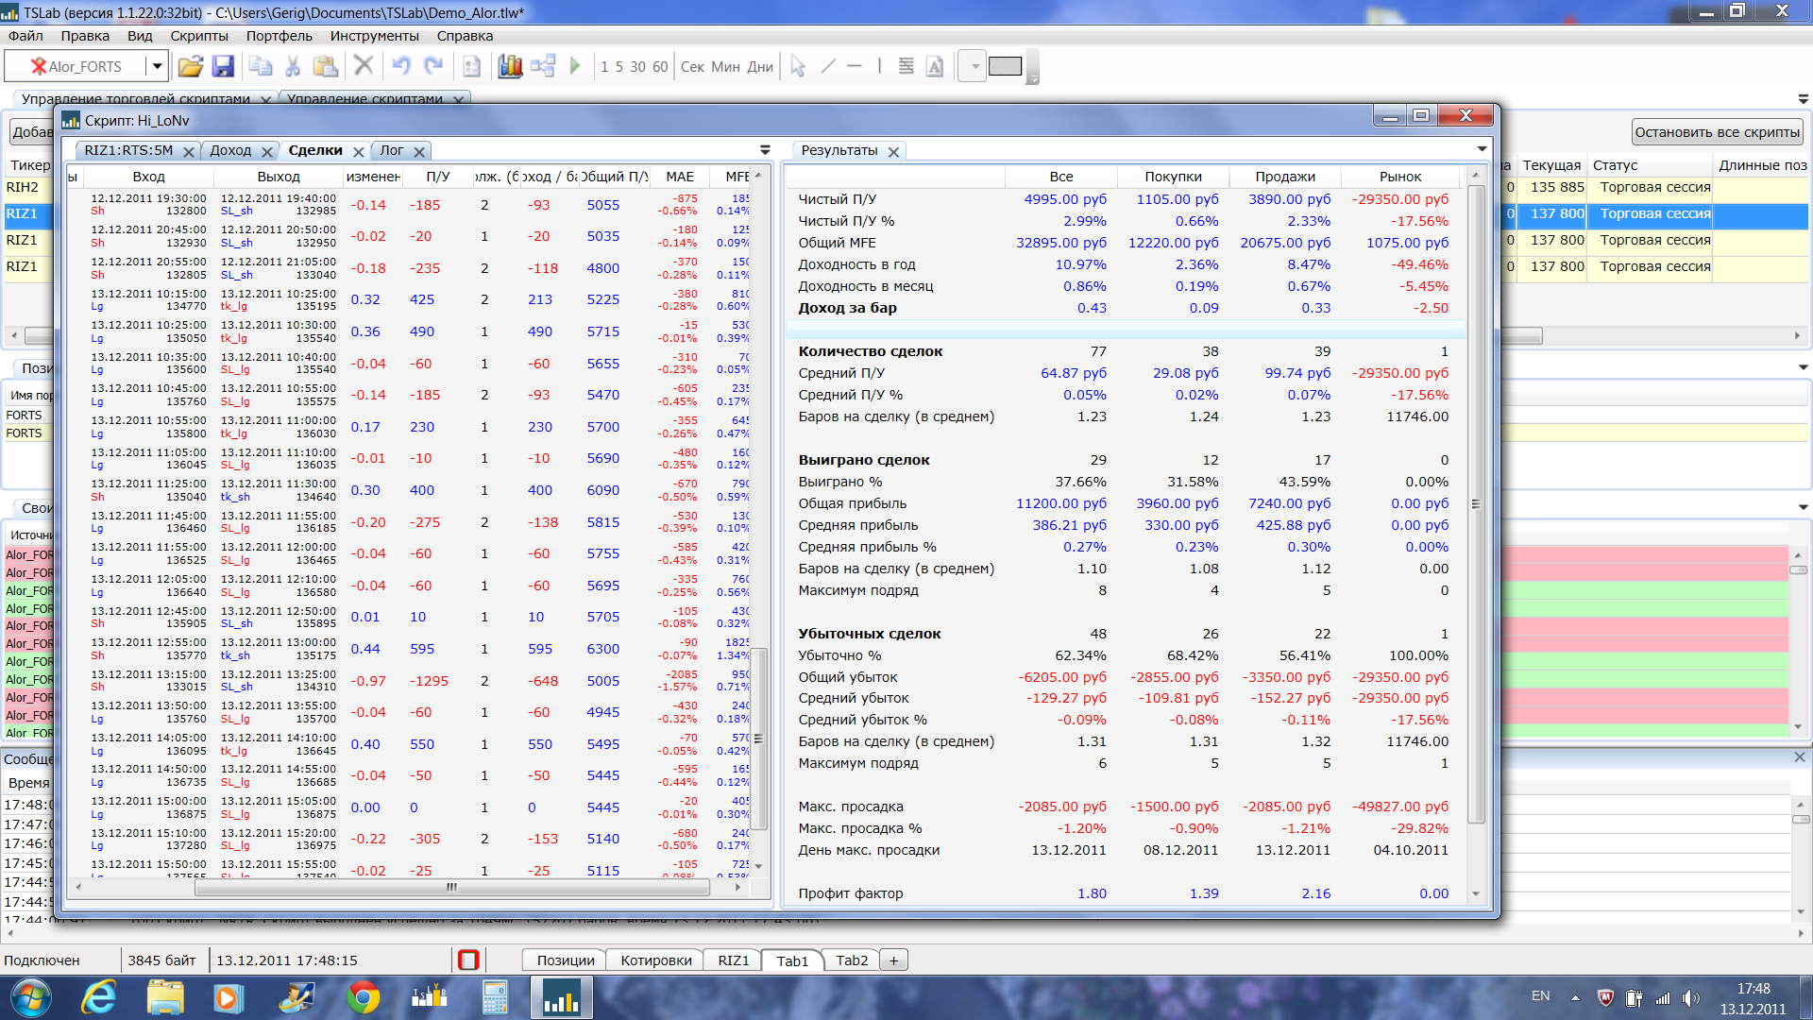The width and height of the screenshot is (1813, 1020).
Task: Click the red stop icon in status bar
Action: [468, 960]
